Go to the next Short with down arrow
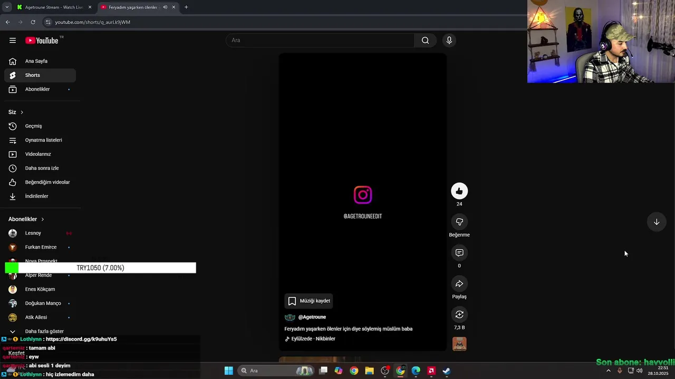The height and width of the screenshot is (379, 675). tap(657, 222)
